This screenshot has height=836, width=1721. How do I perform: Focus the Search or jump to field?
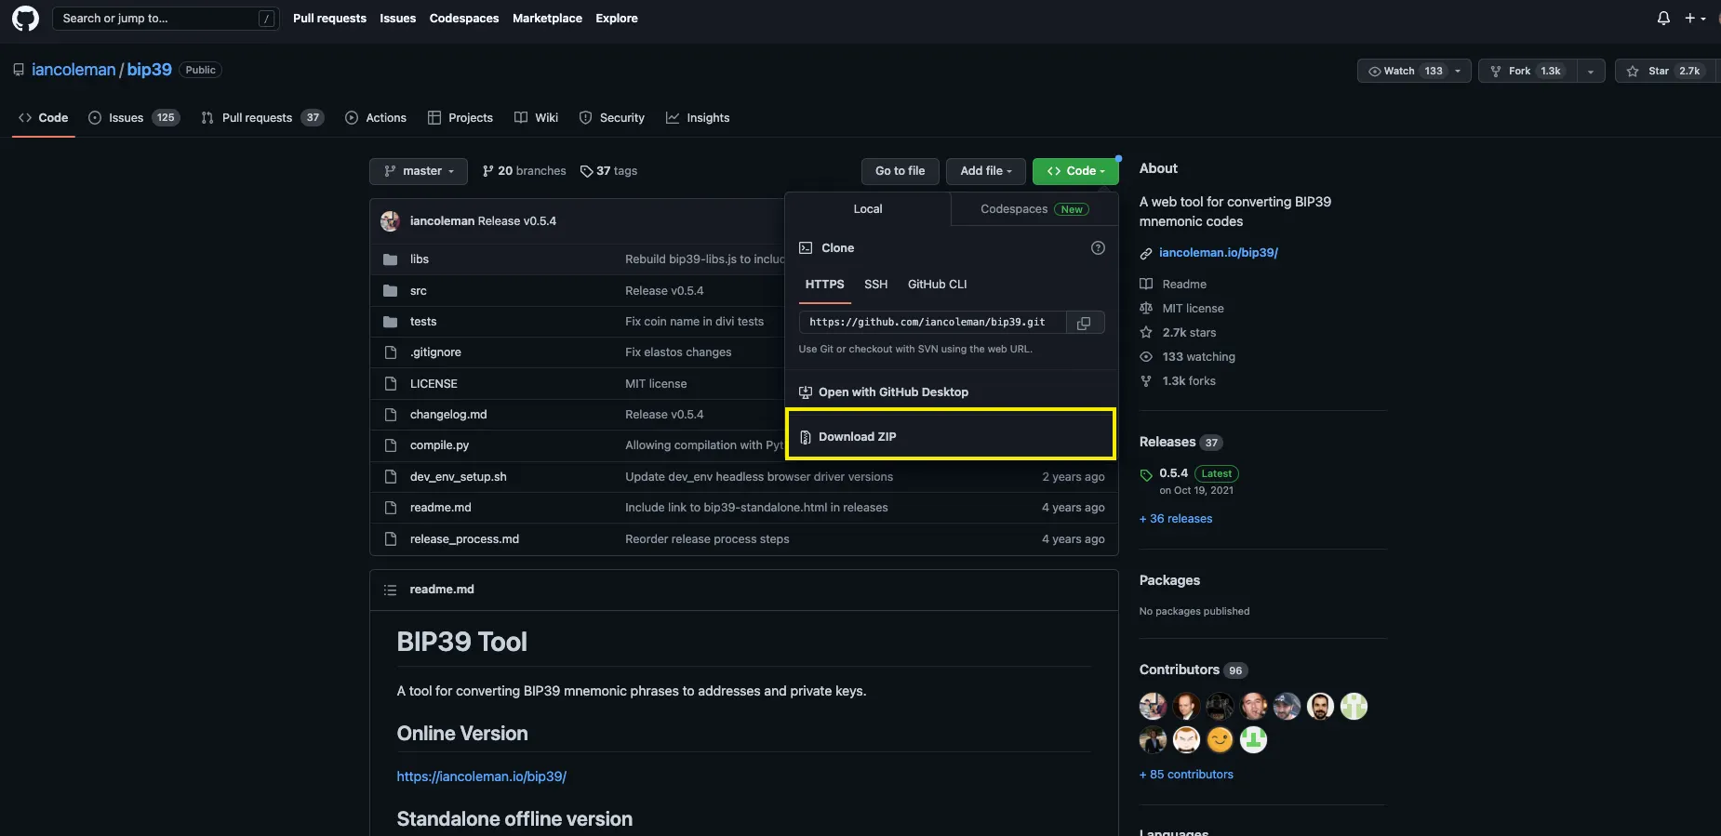coord(166,19)
